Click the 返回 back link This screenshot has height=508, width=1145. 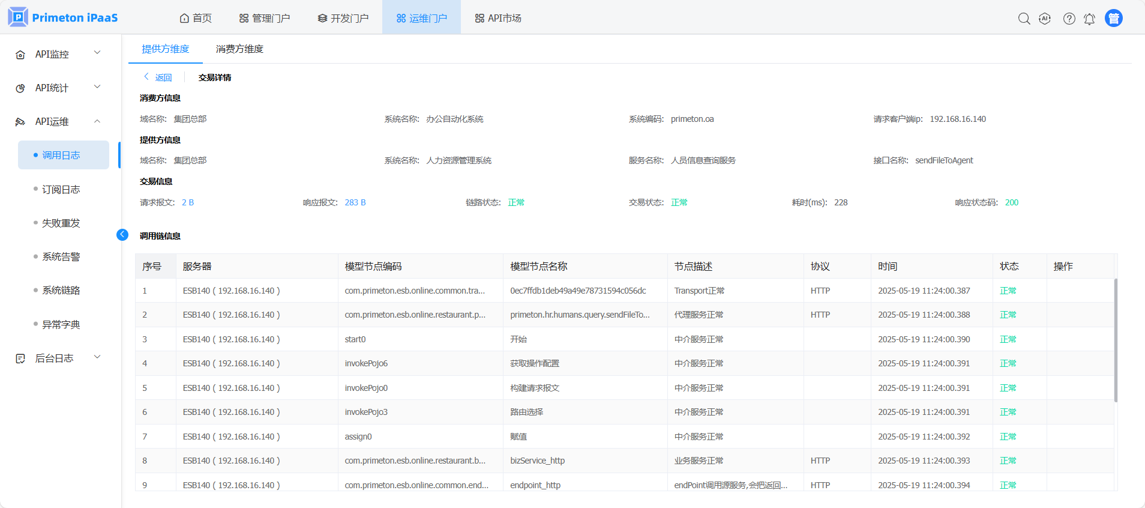[158, 77]
